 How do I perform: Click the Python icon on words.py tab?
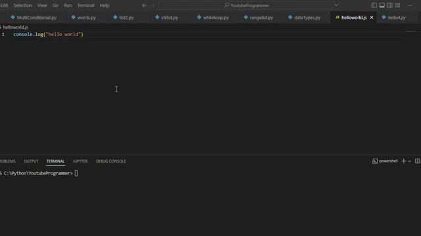[x=73, y=17]
